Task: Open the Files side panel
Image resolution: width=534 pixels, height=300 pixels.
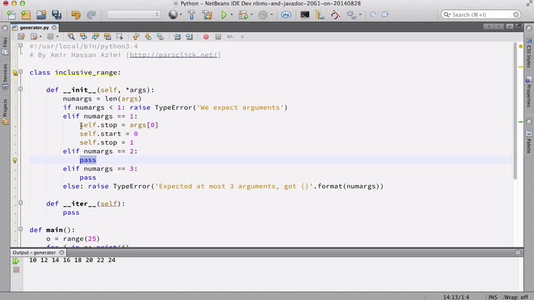Action: (5, 46)
